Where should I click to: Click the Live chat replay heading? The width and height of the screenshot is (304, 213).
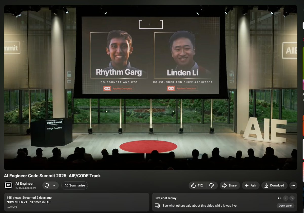[165, 198]
